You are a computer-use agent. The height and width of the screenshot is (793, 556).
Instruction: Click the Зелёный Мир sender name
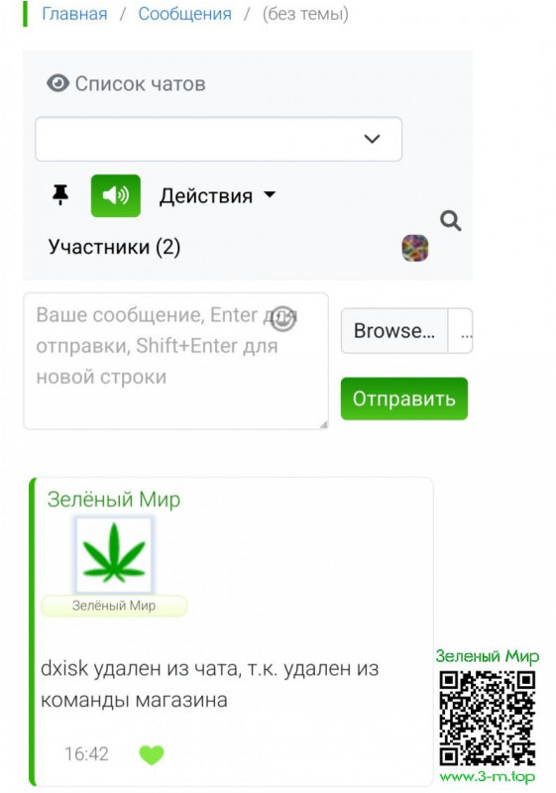[x=114, y=500]
